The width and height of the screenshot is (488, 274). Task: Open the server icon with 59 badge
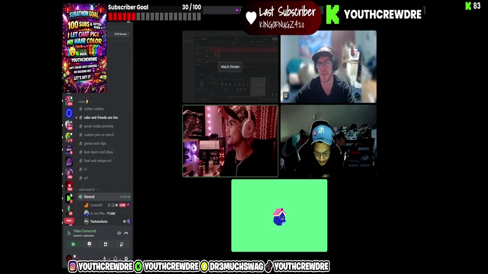pyautogui.click(x=69, y=210)
